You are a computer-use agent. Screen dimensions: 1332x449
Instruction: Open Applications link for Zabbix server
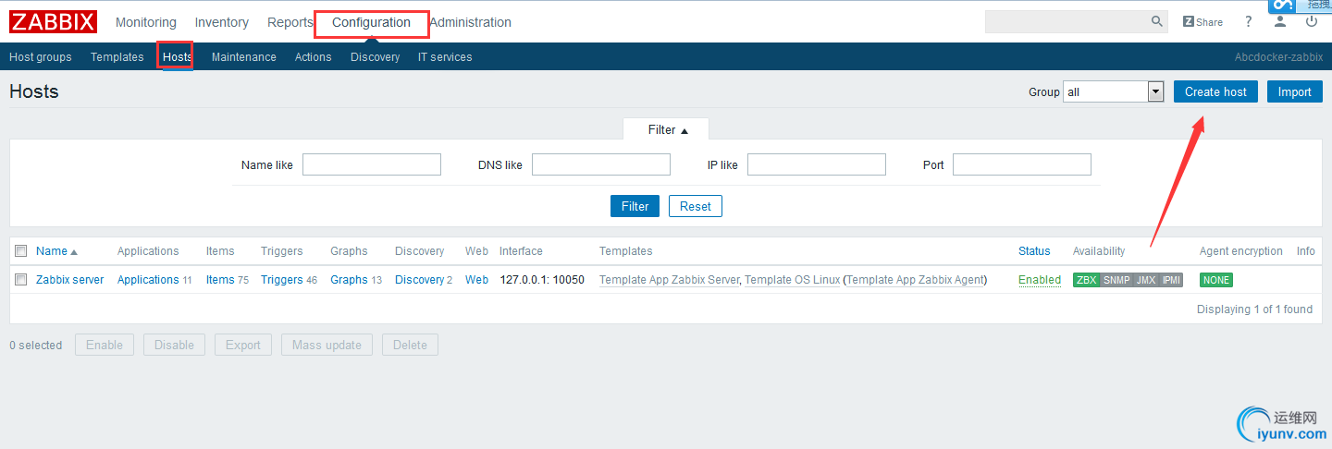(x=148, y=280)
